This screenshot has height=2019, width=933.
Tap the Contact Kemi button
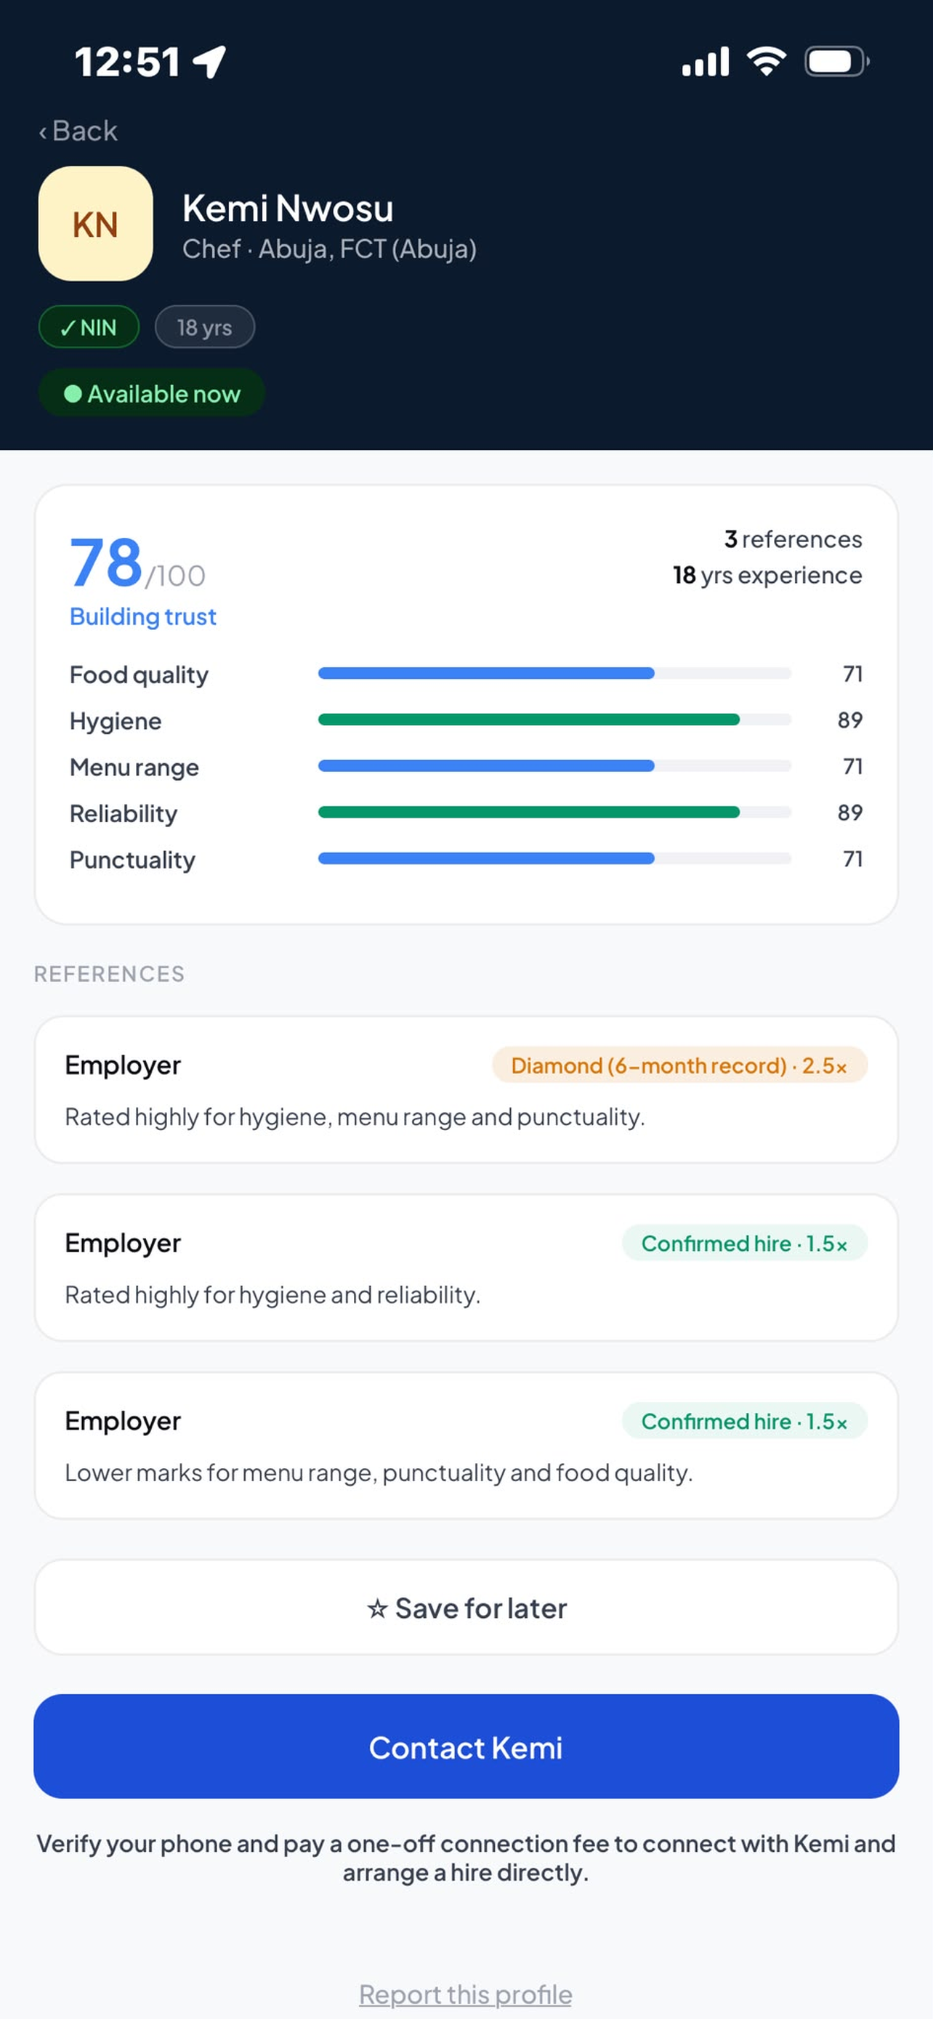pos(466,1747)
